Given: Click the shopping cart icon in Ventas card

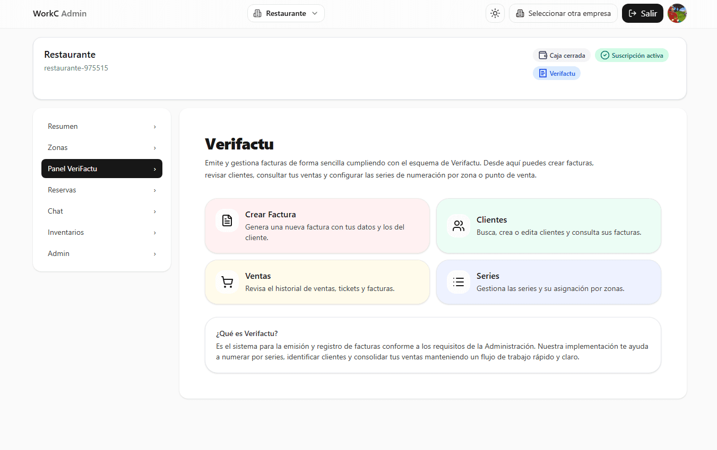Looking at the screenshot, I should pos(227,282).
